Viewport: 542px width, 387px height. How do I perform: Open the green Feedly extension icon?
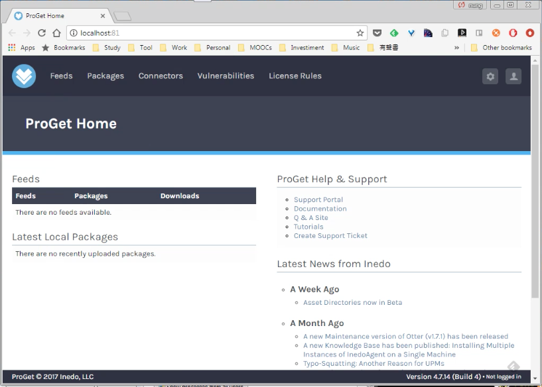pos(394,33)
